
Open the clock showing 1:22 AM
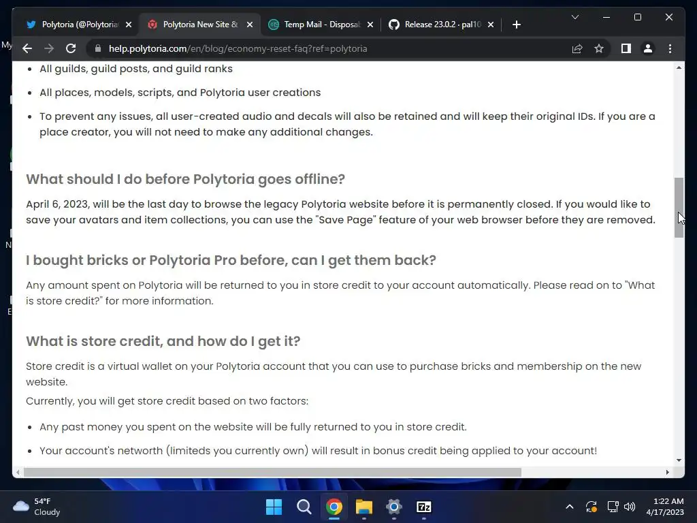(664, 507)
